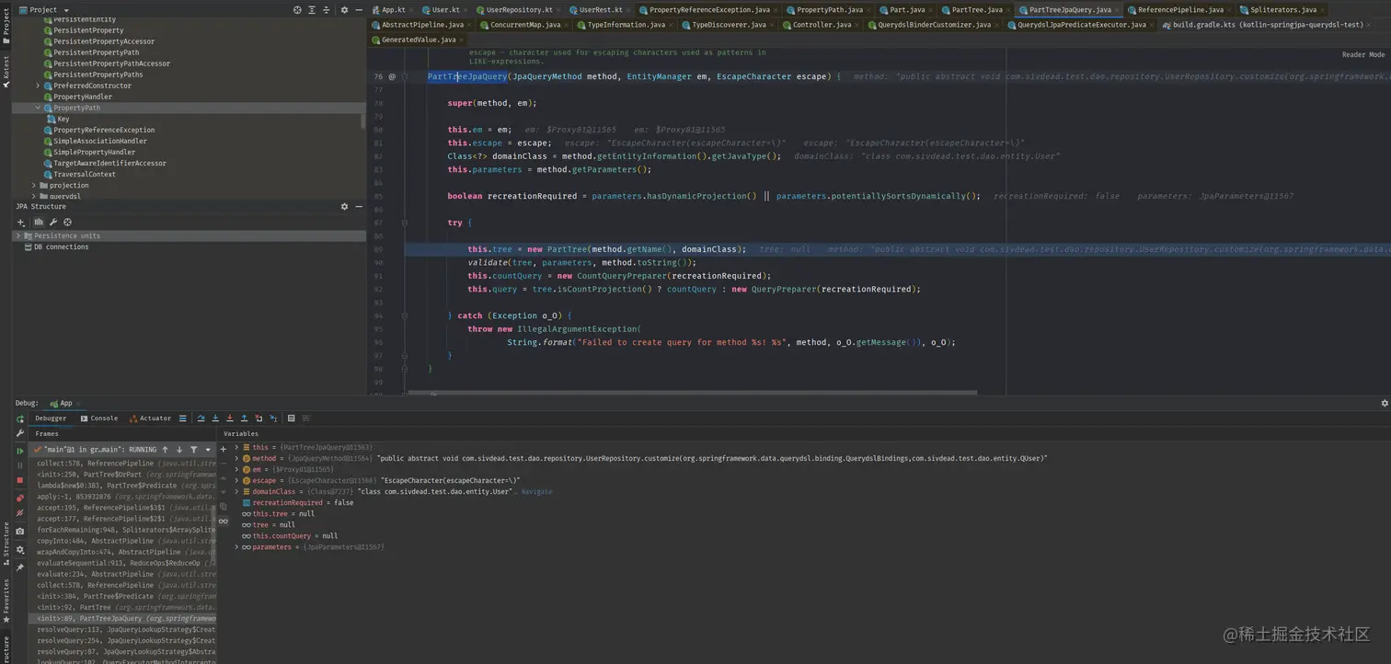The width and height of the screenshot is (1391, 664).
Task: Select DB connections in JPA Structure
Action: [x=62, y=247]
